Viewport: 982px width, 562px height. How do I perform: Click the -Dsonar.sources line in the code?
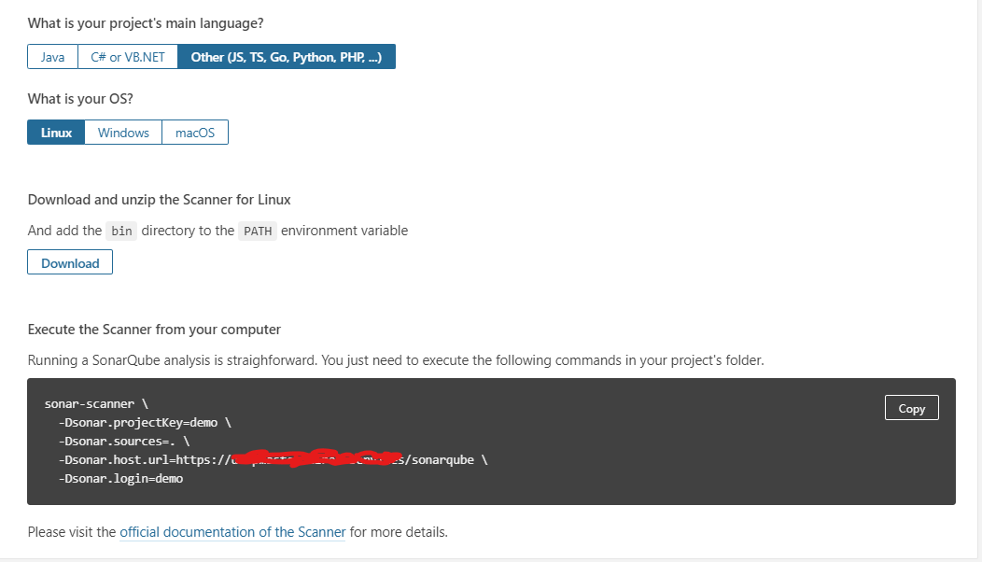[x=123, y=441]
